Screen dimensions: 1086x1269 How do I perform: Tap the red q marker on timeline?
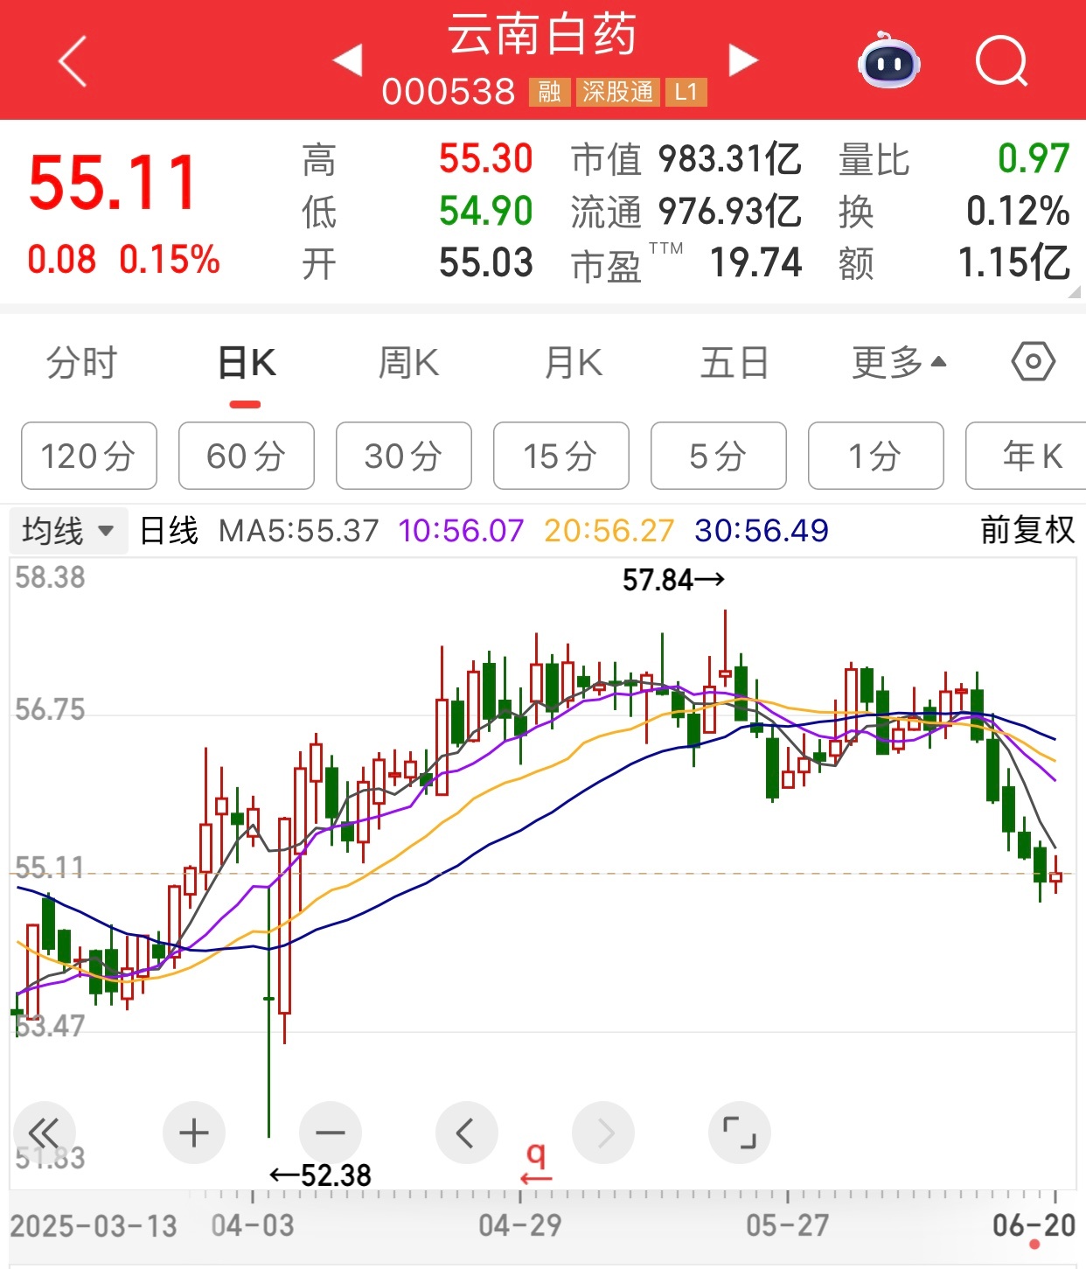click(536, 1162)
